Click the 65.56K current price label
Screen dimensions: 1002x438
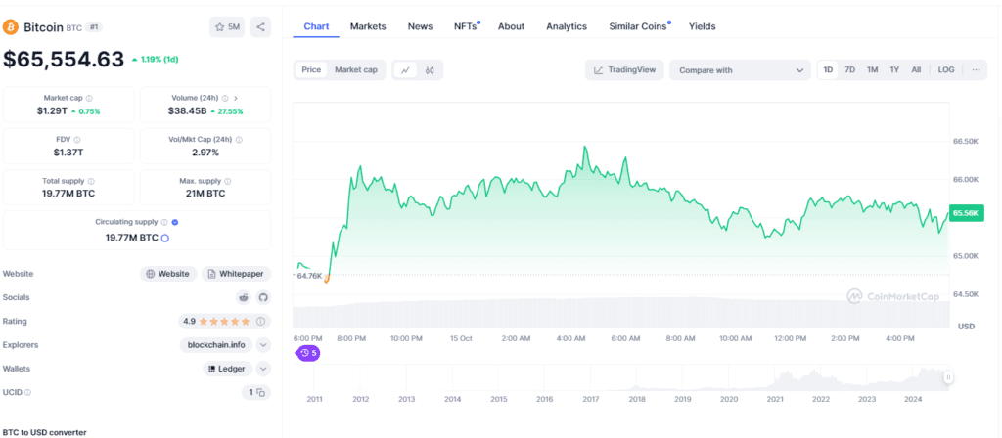966,213
